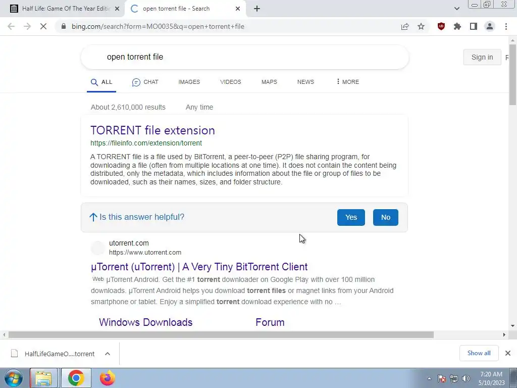Close the Half Life tab
Image resolution: width=517 pixels, height=388 pixels.
(117, 9)
